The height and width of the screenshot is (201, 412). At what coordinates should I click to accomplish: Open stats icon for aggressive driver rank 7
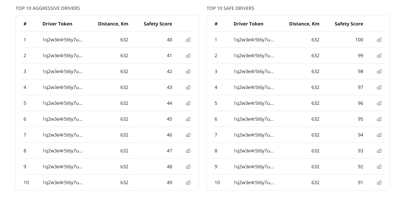[188, 135]
